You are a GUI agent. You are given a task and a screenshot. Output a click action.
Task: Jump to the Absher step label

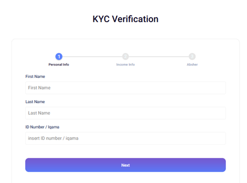click(x=192, y=65)
